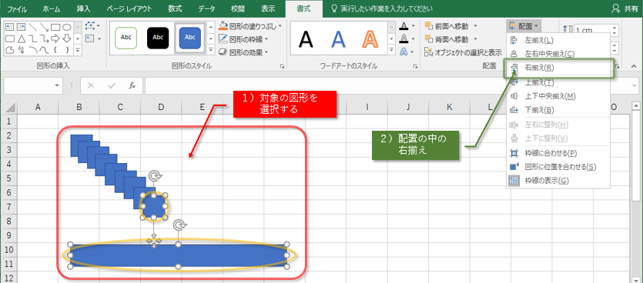Choose 上下中央揃え(M) from align menu
643x283 pixels.
[558, 96]
